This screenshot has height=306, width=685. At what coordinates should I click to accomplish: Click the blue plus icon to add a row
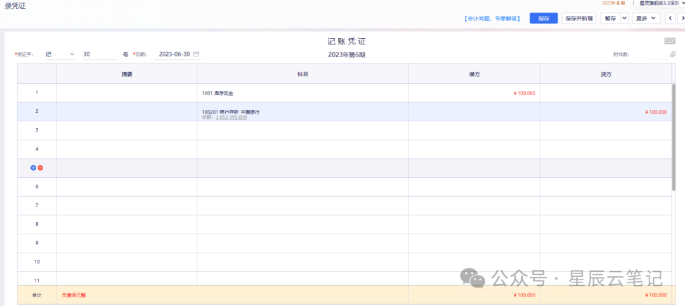(x=33, y=168)
